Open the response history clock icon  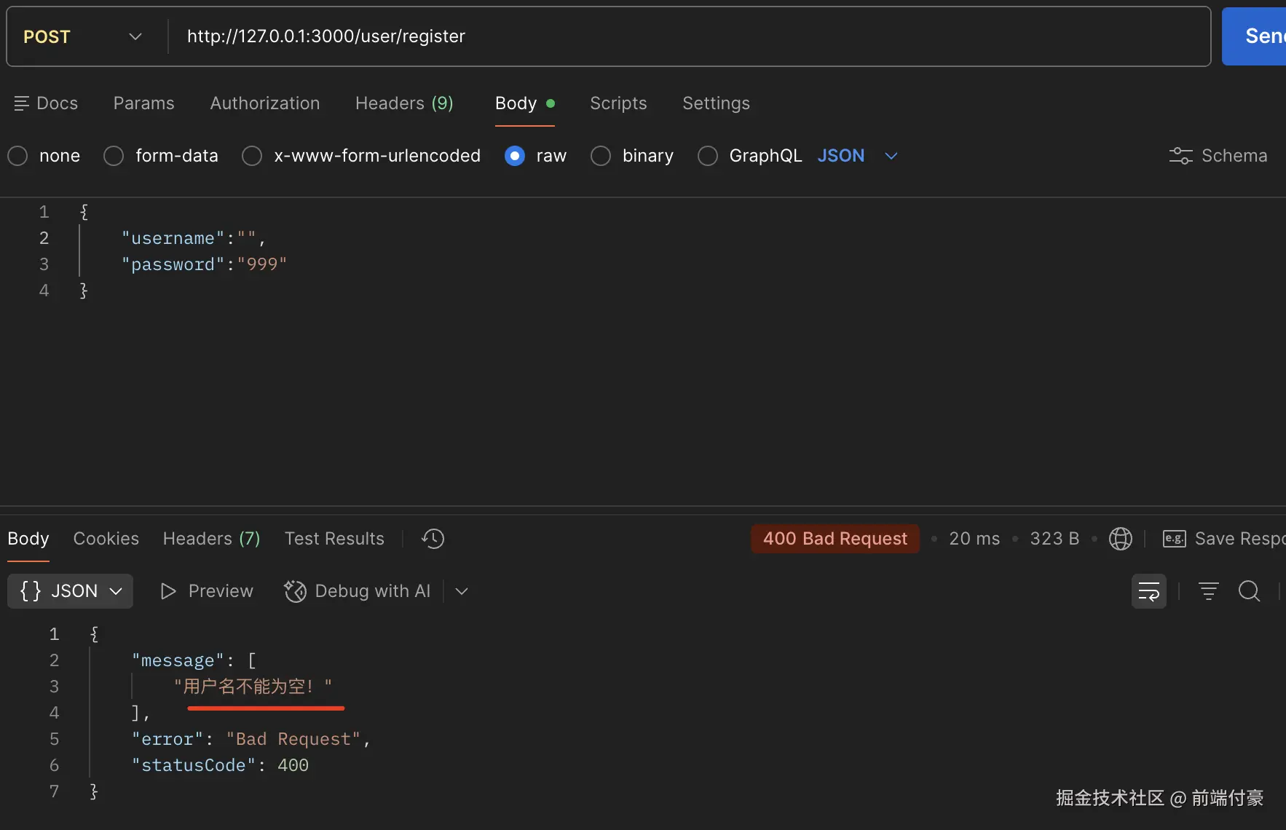(x=433, y=539)
